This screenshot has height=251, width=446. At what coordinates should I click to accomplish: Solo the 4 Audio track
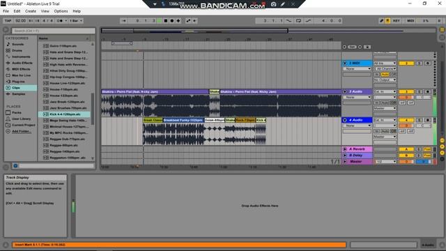point(419,120)
